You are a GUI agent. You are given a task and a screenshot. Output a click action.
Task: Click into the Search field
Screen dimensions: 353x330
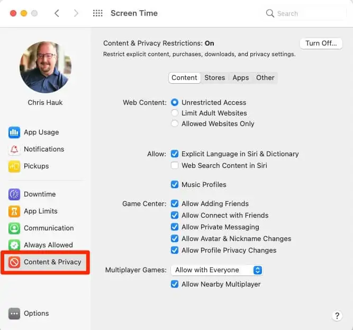(x=305, y=14)
